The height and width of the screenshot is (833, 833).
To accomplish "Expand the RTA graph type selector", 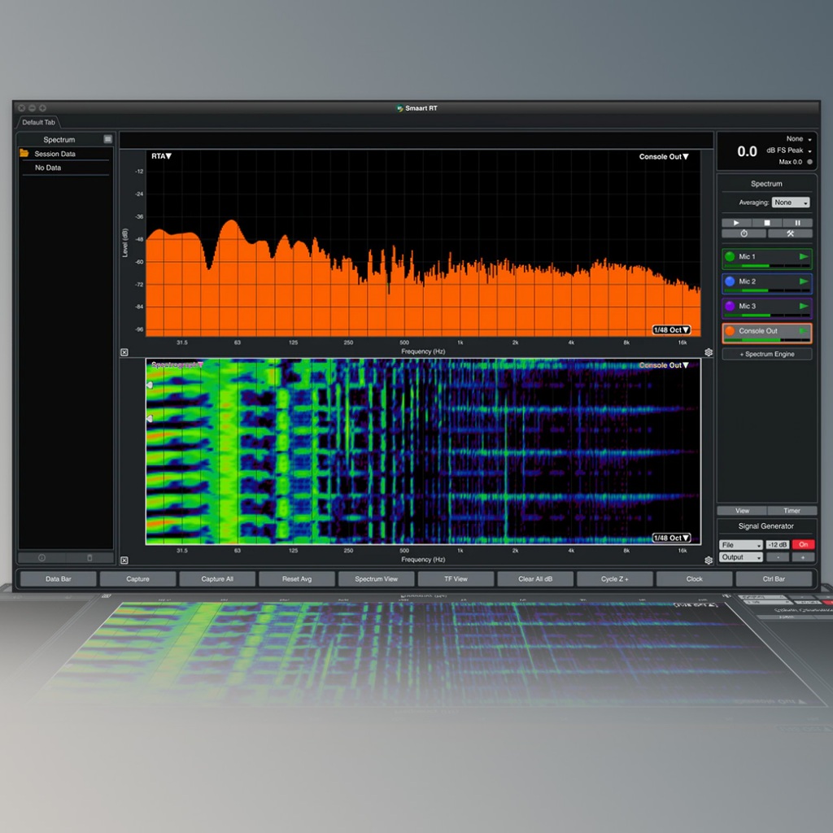I will 161,156.
